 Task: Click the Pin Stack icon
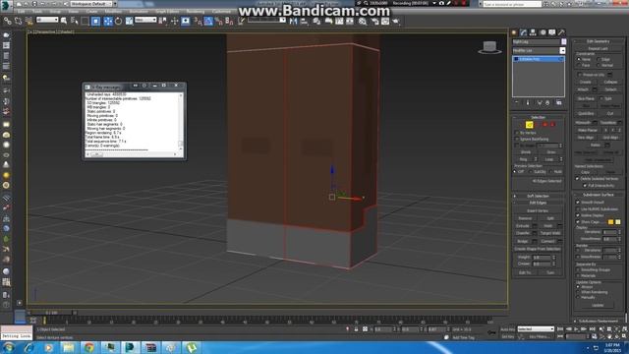tap(517, 102)
